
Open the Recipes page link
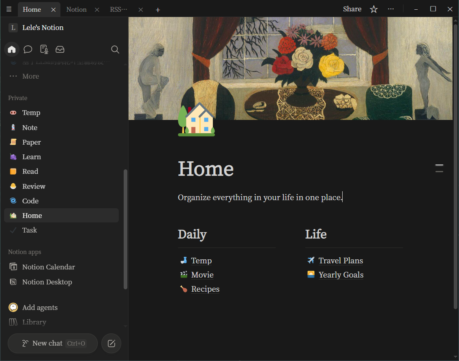205,289
